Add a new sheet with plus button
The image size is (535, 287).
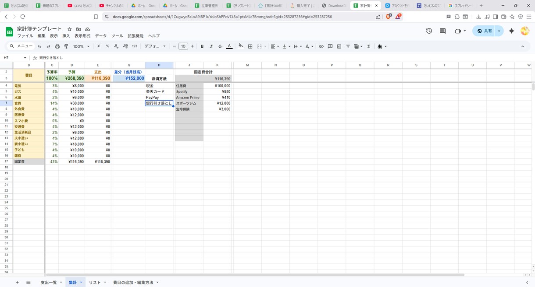17,282
